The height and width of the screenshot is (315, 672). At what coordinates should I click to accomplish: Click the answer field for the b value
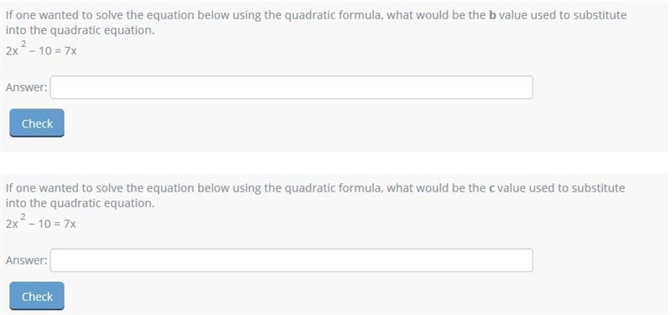pyautogui.click(x=291, y=87)
